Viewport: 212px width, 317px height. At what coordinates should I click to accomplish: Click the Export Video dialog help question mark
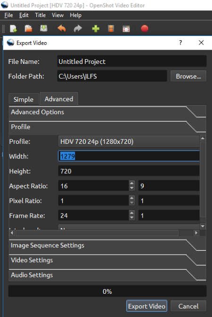180,43
